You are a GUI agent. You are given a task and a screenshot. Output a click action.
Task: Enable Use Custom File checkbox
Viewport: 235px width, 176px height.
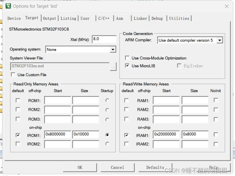[13, 75]
